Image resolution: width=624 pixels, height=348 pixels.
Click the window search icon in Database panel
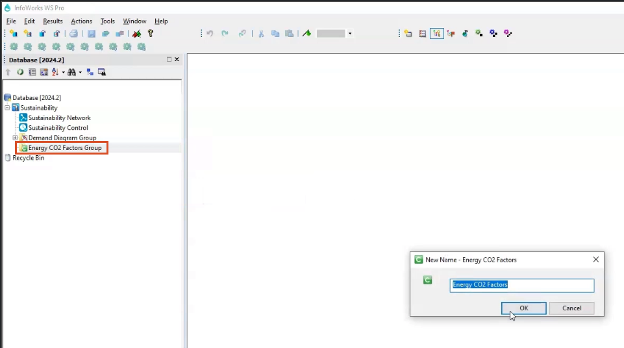102,72
